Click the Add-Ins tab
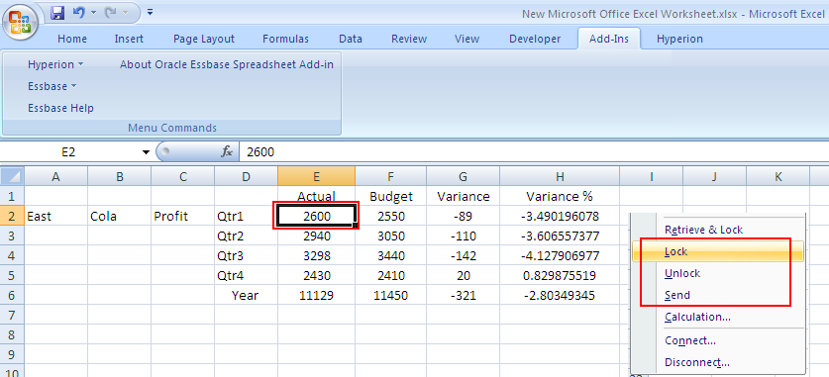 [x=609, y=39]
